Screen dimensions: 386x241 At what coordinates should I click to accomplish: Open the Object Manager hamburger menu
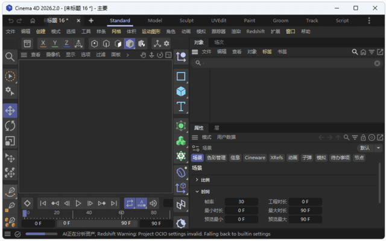tap(195, 52)
